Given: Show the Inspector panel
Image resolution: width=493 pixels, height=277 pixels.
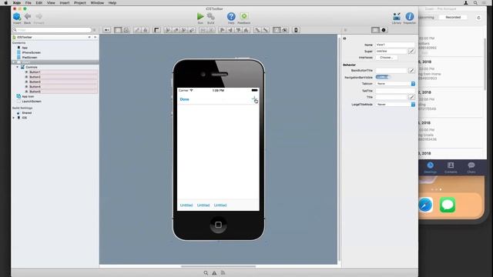Looking at the screenshot, I should click(409, 16).
